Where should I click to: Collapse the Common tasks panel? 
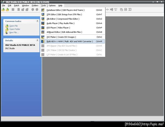pos(37,21)
